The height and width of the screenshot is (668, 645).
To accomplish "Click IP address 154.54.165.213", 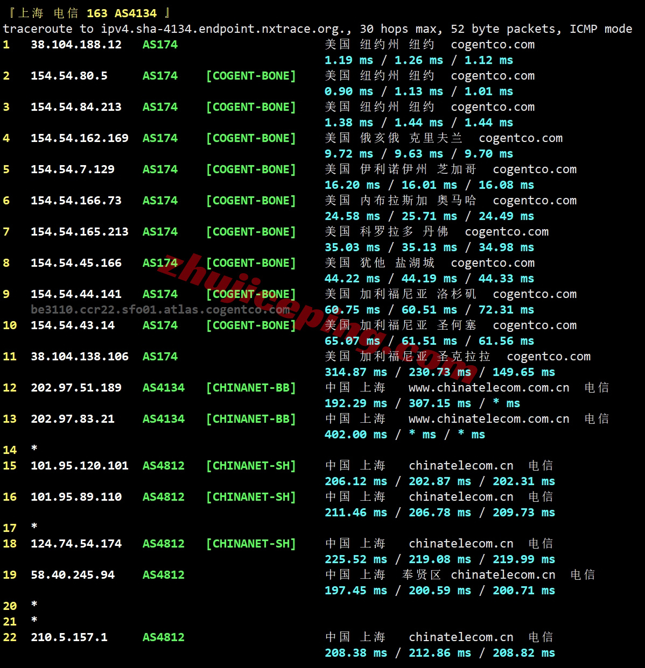I will click(x=80, y=232).
